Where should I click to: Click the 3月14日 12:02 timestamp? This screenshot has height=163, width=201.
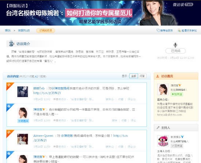pos(42,99)
